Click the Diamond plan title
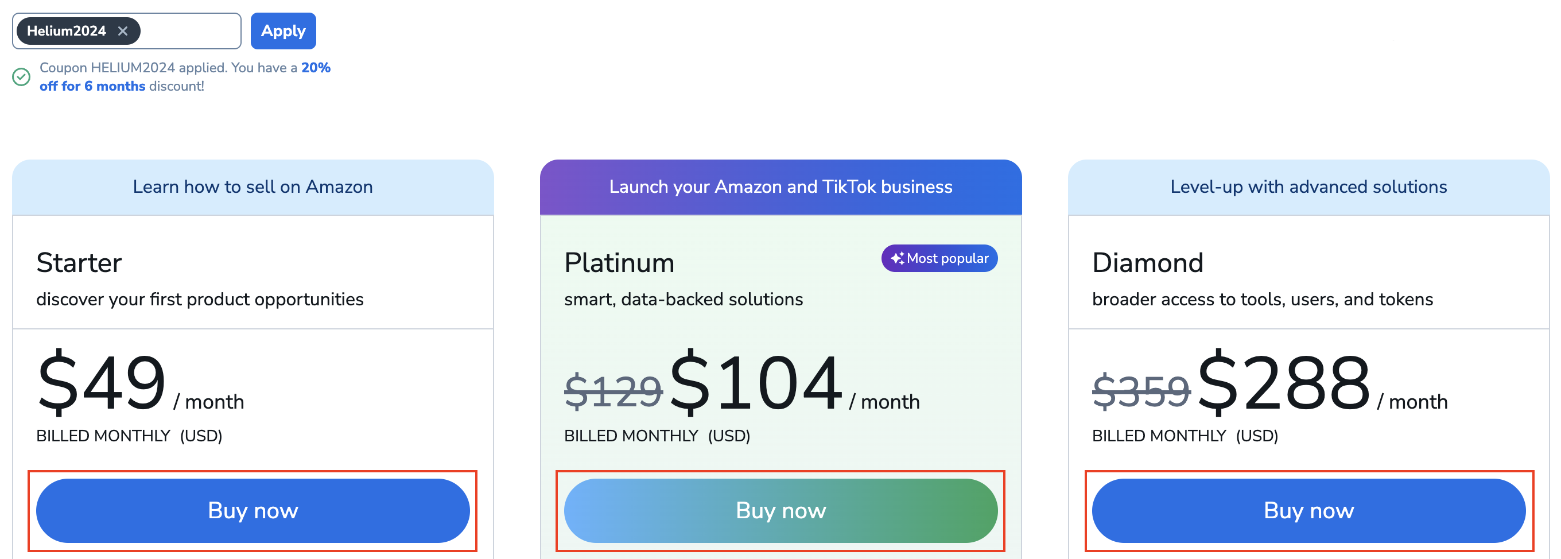The height and width of the screenshot is (559, 1561). tap(1147, 263)
